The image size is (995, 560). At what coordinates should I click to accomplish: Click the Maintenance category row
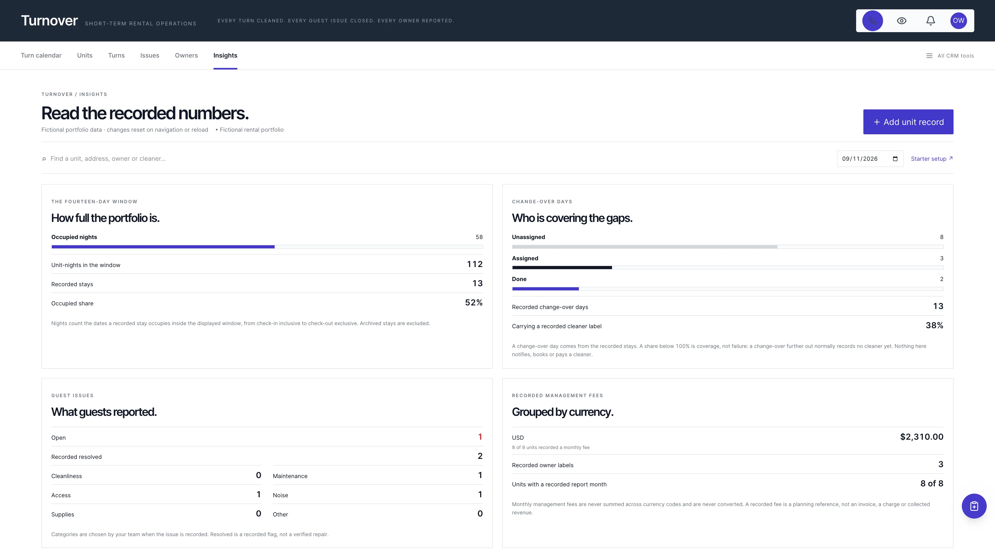(377, 475)
